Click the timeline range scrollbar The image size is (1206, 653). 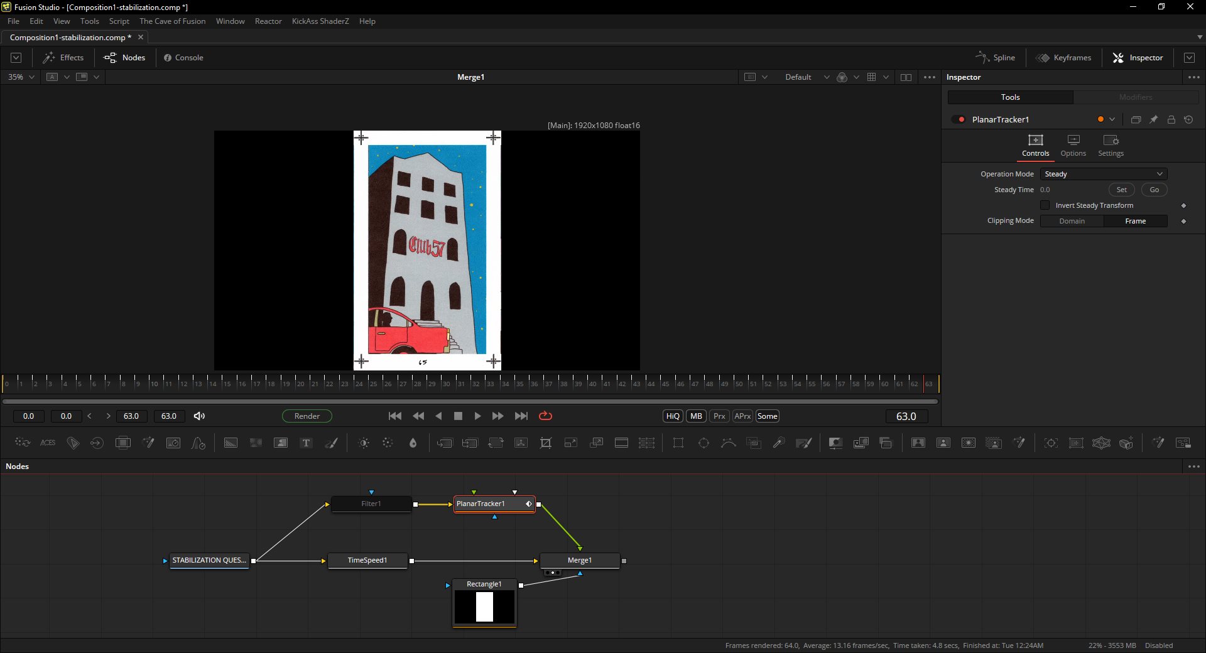[470, 401]
